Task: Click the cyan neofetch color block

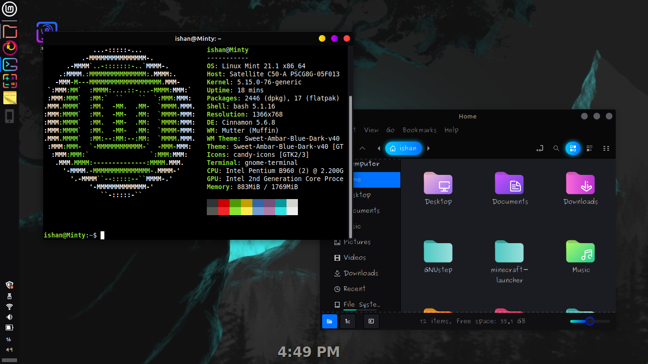Action: pyautogui.click(x=280, y=207)
